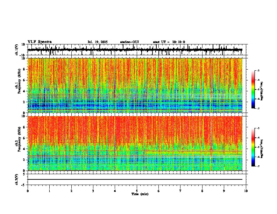Screen dimensions: 277x214
Task: Click the "start UT = 20:10:0" text
Action: (x=169, y=42)
